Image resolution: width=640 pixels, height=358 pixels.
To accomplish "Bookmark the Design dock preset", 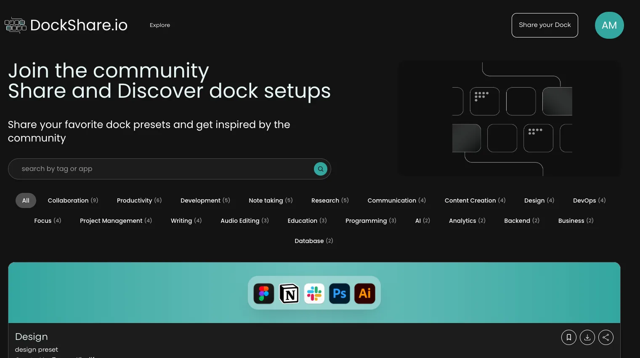I will (x=569, y=337).
